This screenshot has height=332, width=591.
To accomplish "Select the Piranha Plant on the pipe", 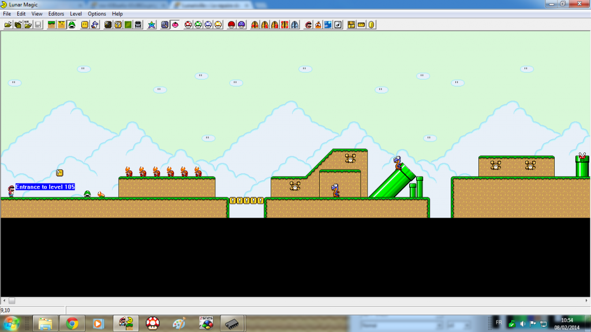I will pyautogui.click(x=582, y=156).
